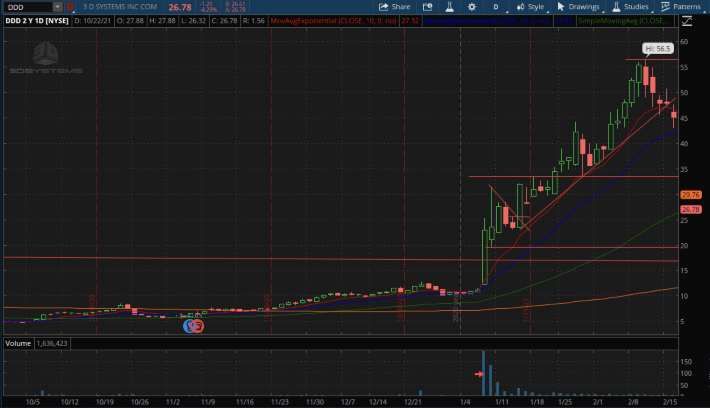Click the MovAvgExponential 20 study label
Viewport: 710px width, 408px height.
[x=487, y=21]
